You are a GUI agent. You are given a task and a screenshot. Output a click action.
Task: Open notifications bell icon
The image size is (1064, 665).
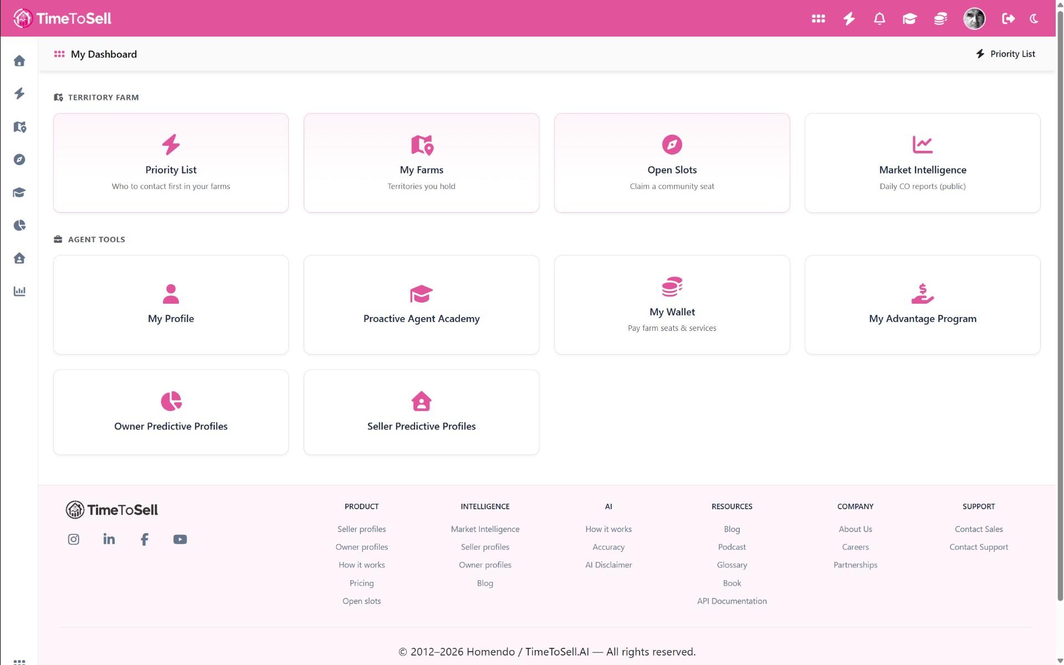point(879,18)
